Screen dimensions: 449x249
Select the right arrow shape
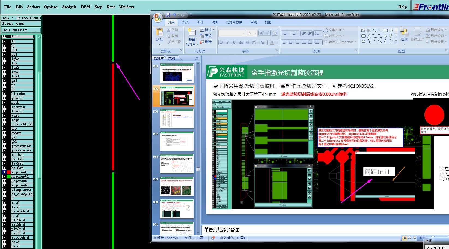click(385, 36)
